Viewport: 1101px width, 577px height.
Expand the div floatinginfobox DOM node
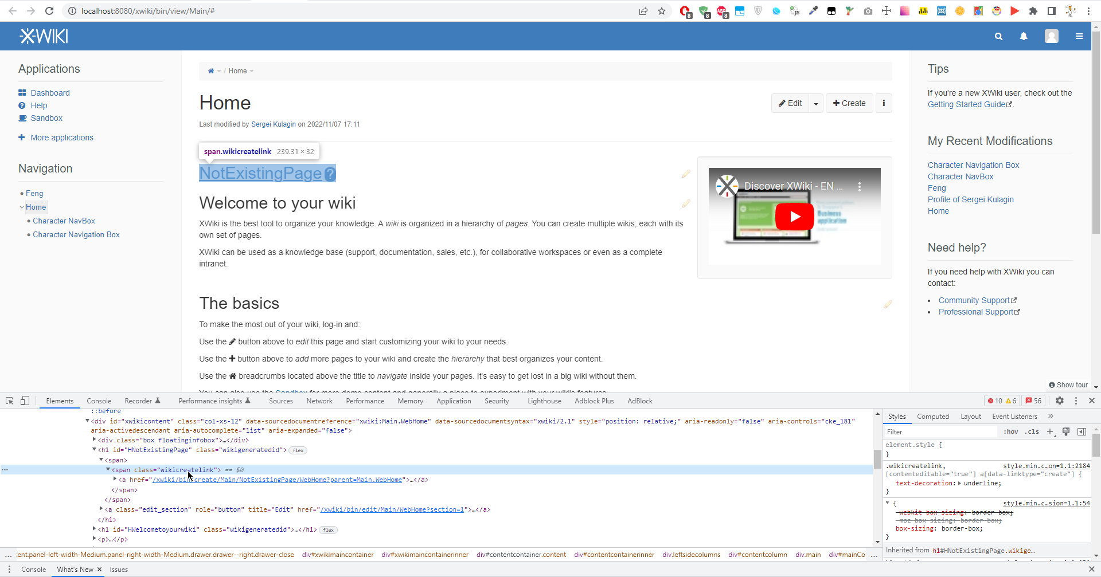click(x=94, y=439)
